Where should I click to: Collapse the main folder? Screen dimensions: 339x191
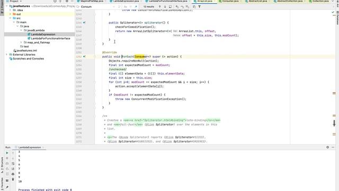pyautogui.click(x=14, y=22)
